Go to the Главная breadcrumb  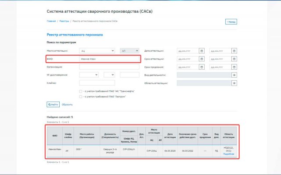coord(51,21)
